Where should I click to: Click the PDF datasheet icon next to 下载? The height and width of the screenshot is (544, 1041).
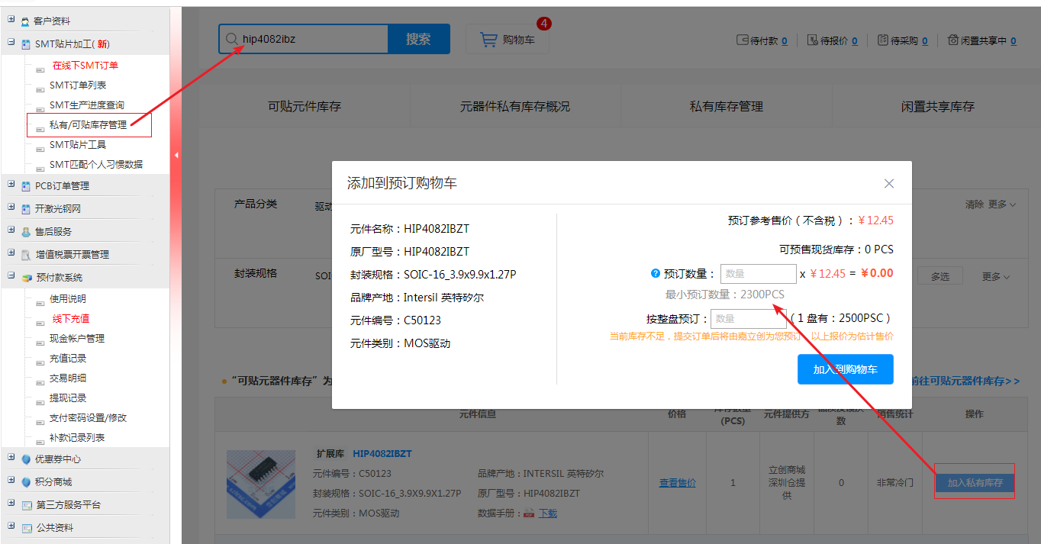pos(528,513)
